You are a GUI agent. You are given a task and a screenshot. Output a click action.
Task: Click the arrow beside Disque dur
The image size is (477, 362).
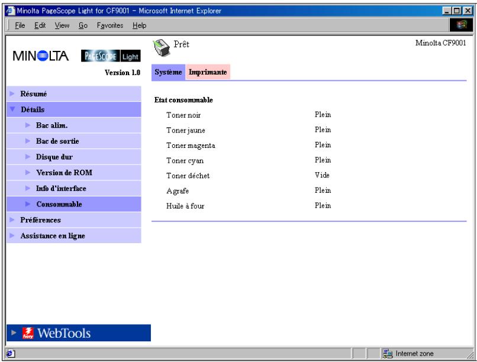[28, 157]
